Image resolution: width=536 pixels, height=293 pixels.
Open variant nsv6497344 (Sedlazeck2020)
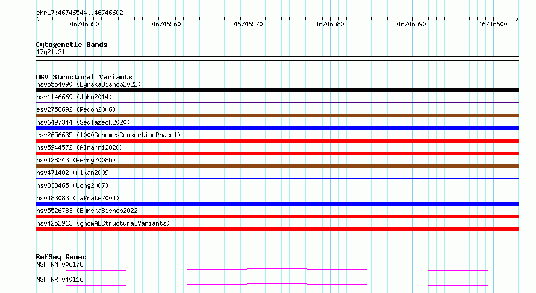click(83, 122)
